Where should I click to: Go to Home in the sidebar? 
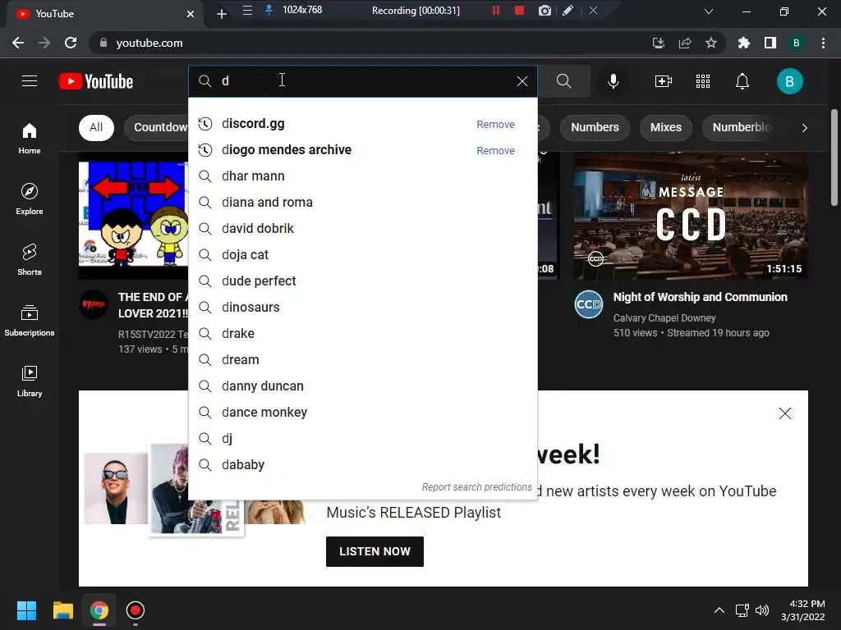[30, 138]
